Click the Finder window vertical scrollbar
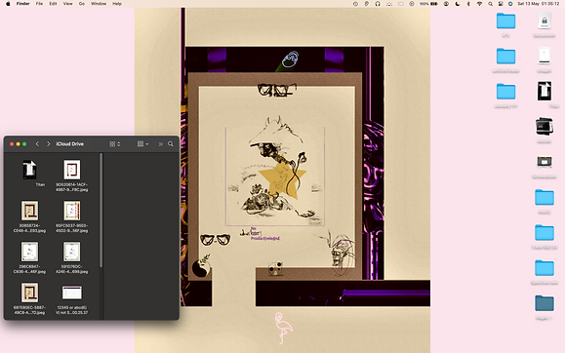Viewport: 565px width, 353px height. (101, 211)
